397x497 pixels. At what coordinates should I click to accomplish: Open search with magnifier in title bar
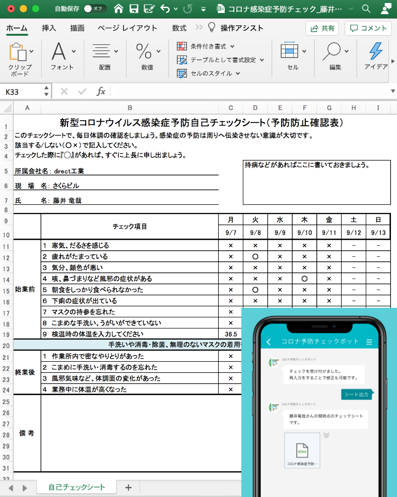coord(366,9)
